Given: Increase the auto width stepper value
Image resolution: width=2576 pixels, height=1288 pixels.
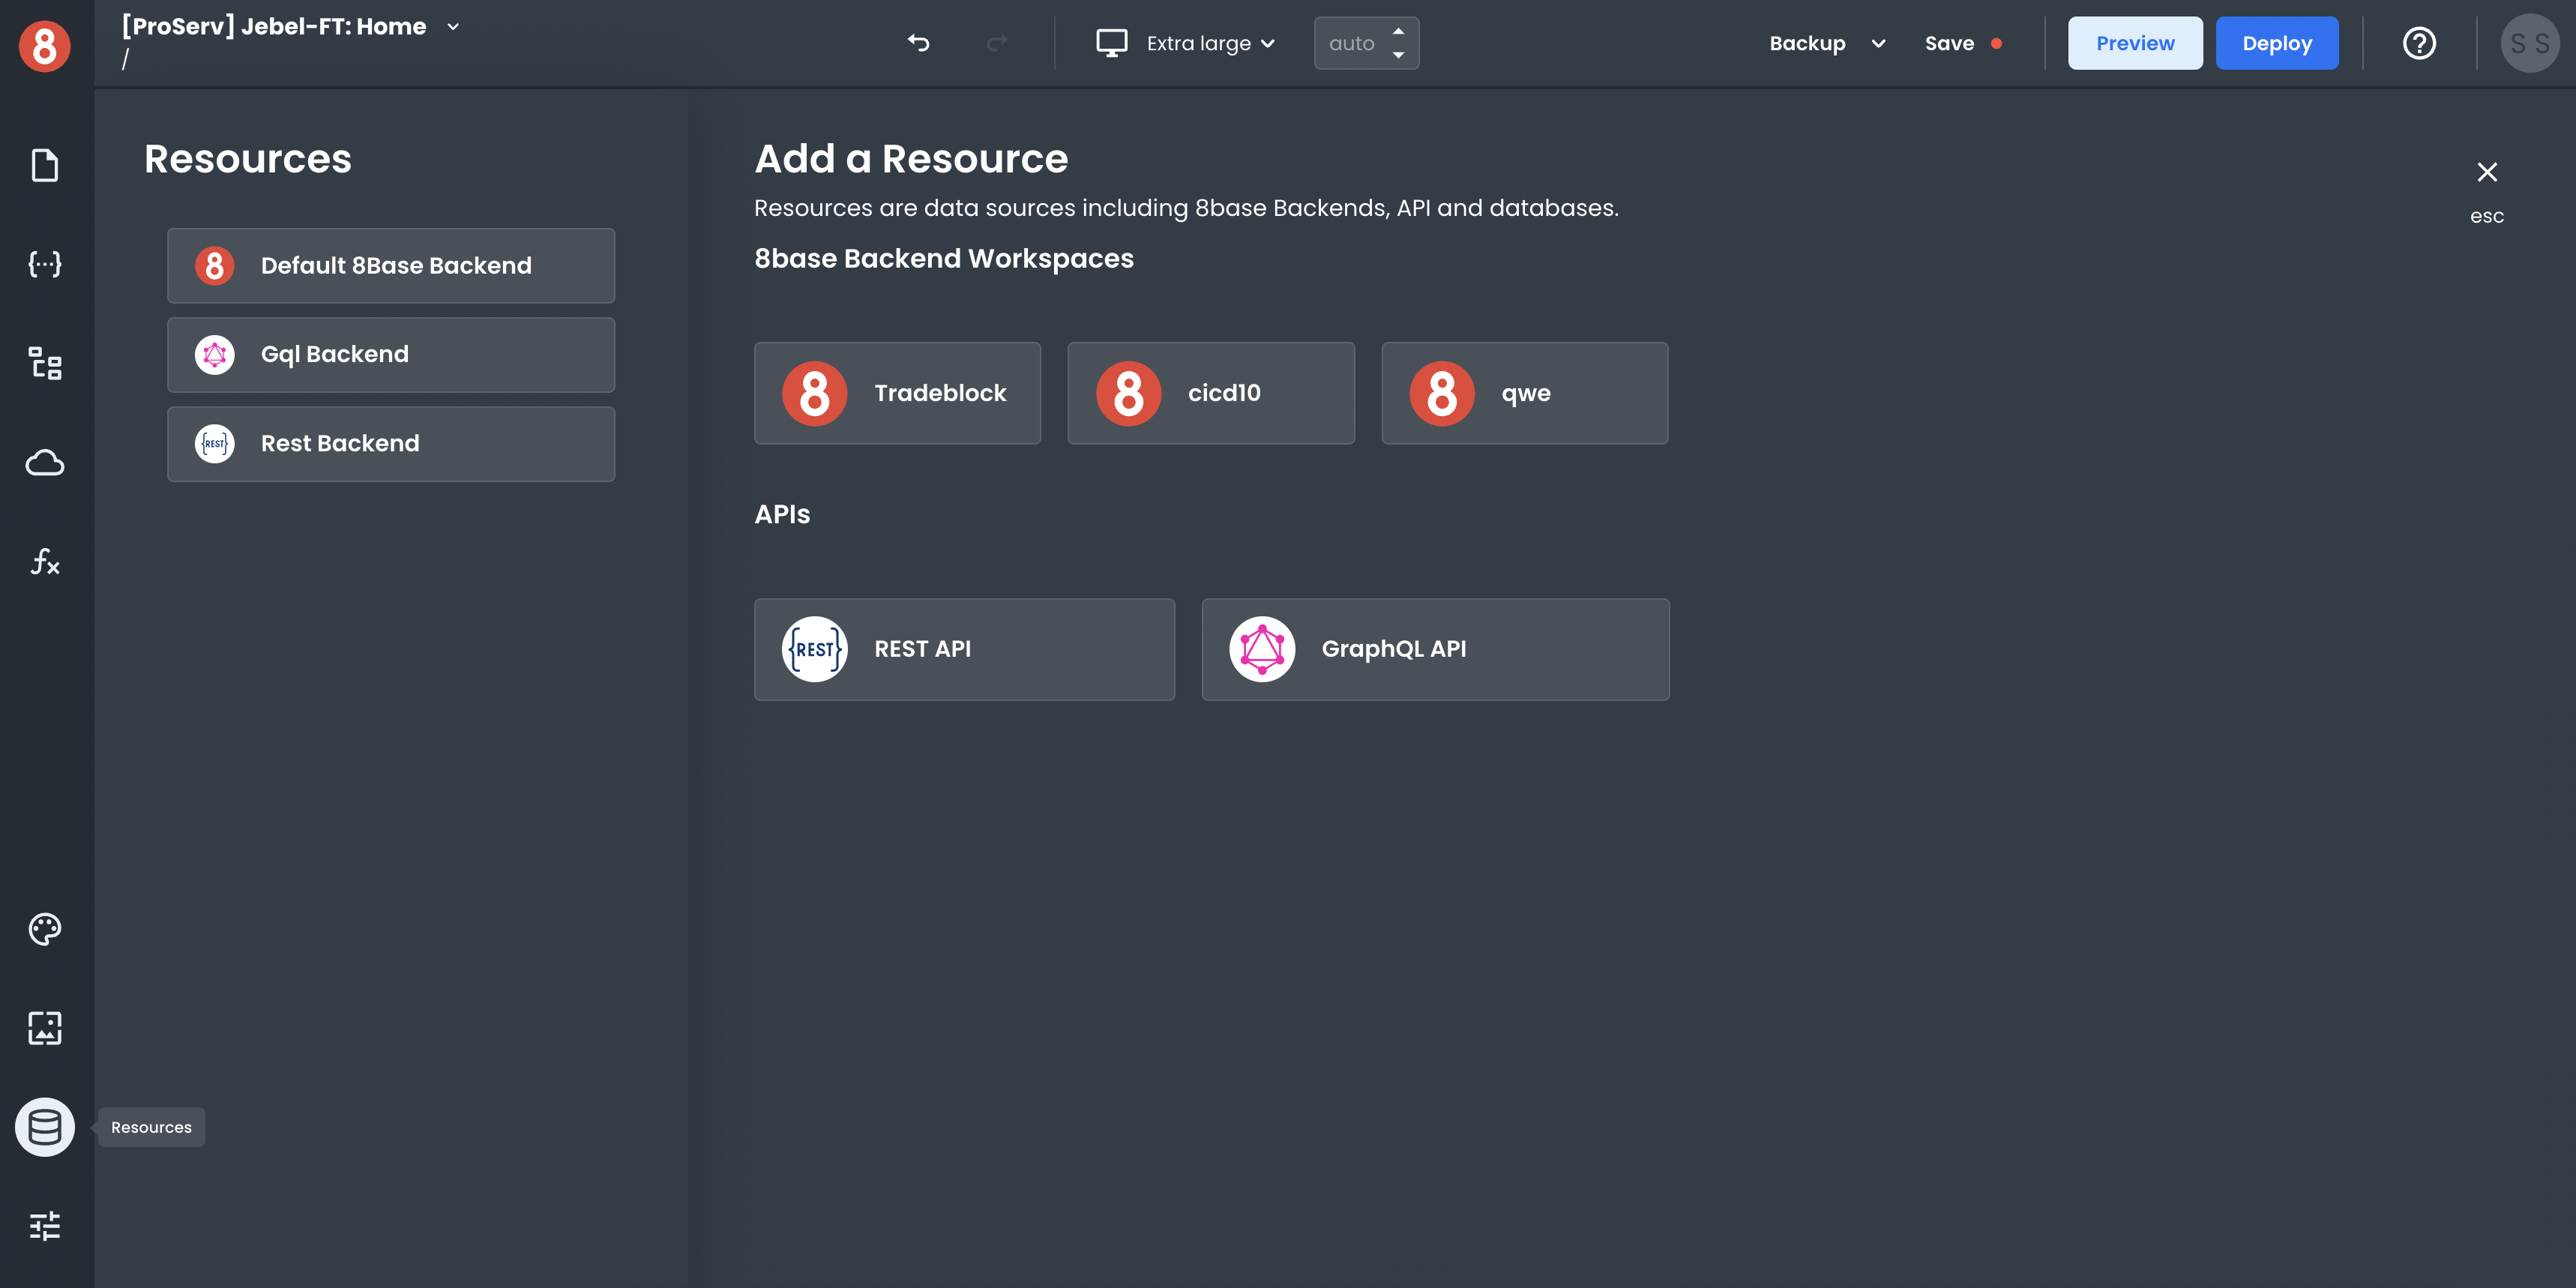Looking at the screenshot, I should [x=1398, y=32].
